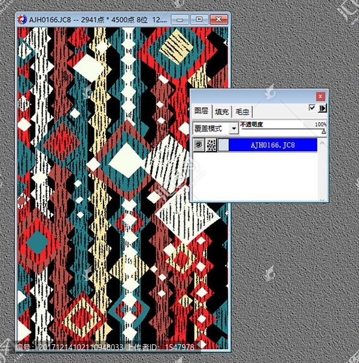
Task: Select the AJH0166.JC8 layer name
Action: (x=272, y=145)
